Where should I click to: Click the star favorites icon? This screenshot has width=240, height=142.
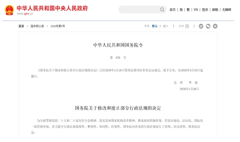point(215,26)
